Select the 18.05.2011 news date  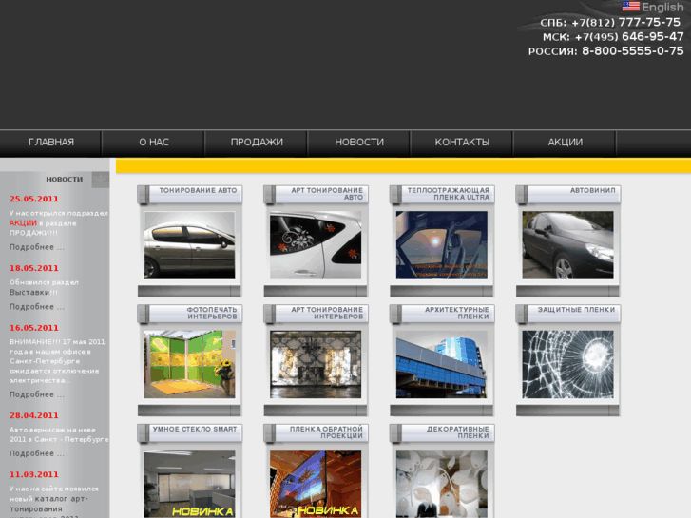coord(34,268)
